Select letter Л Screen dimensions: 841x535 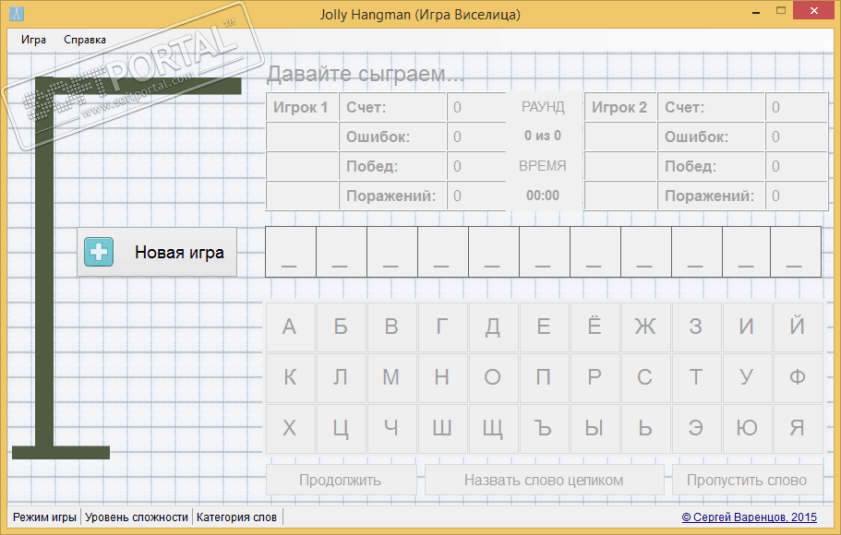[341, 378]
